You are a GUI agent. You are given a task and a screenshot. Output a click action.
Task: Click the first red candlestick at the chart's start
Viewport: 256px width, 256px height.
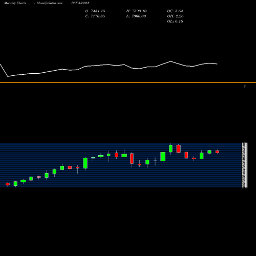pyautogui.click(x=8, y=184)
